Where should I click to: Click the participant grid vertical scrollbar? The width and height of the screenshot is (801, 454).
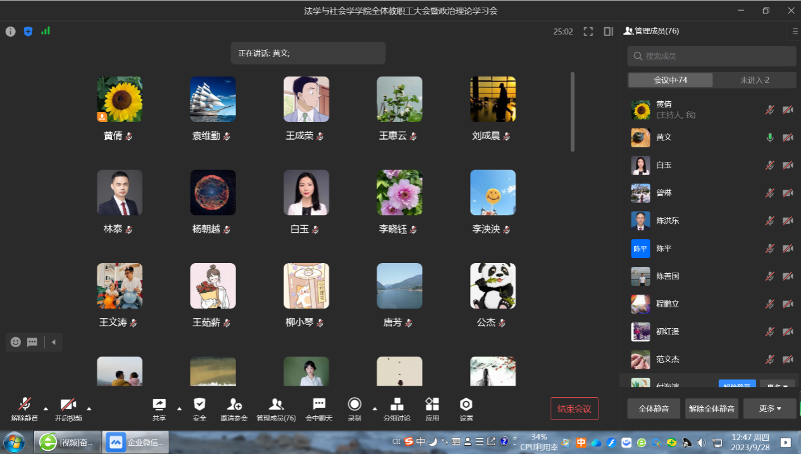[573, 112]
